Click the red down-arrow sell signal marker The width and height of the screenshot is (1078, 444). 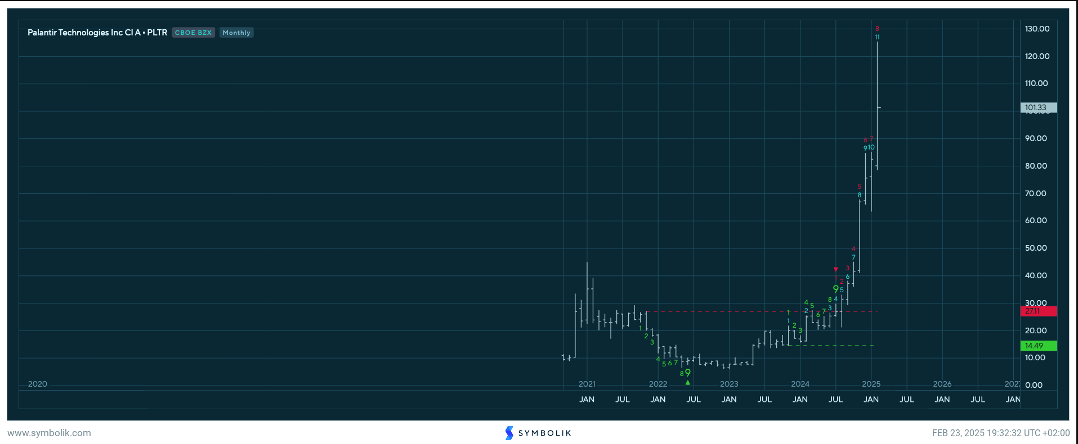point(835,270)
